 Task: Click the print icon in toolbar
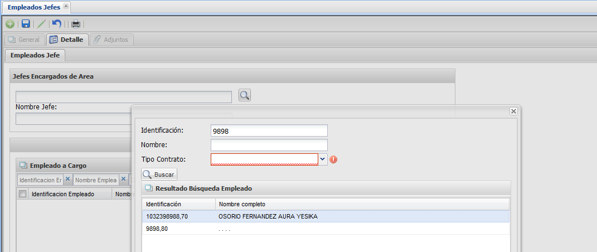pos(76,24)
